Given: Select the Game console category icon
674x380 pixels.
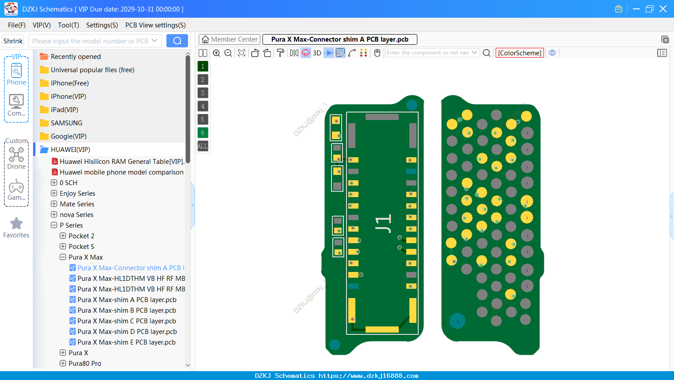Looking at the screenshot, I should point(16,190).
